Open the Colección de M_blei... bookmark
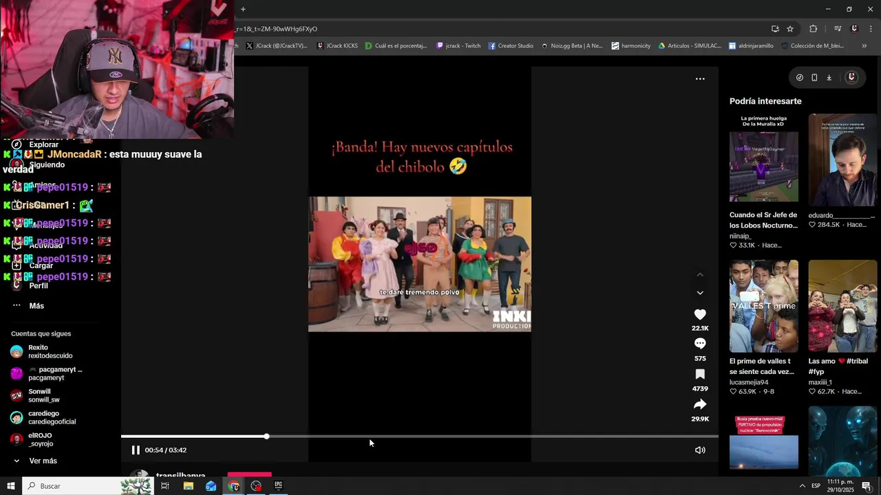The image size is (881, 495). [x=812, y=46]
